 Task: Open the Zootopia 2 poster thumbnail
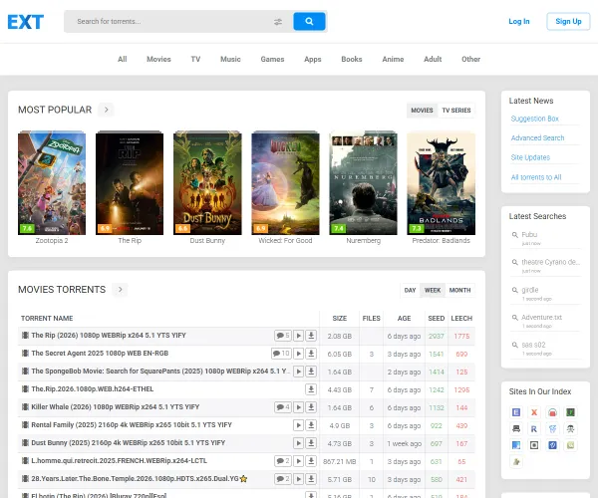click(x=52, y=183)
